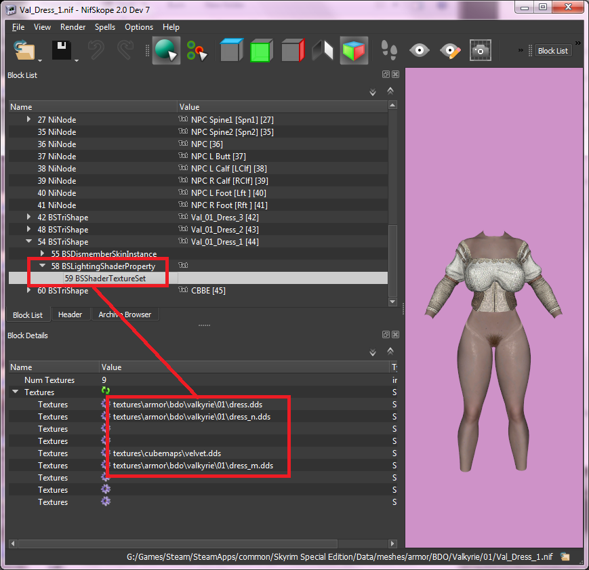Click the flower icon on last Textures row
The width and height of the screenshot is (589, 570).
tap(106, 502)
